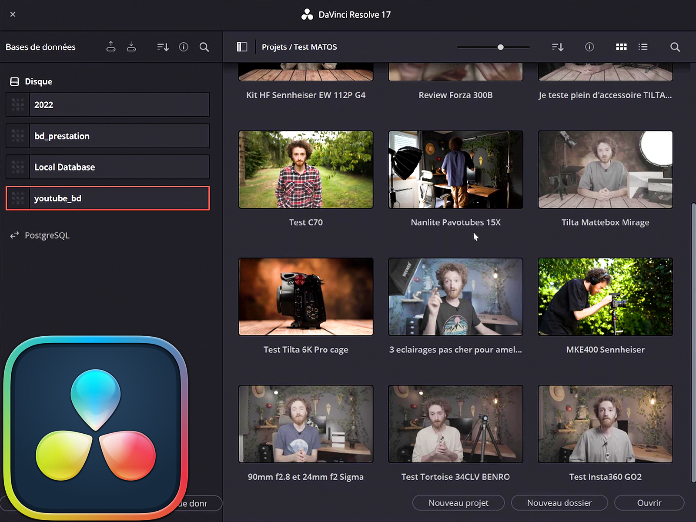This screenshot has height=522, width=696.
Task: Open database sort options
Action: point(163,47)
